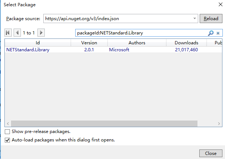Viewport: 225px width, 159px height.
Task: Go to previous page of results
Action: pos(17,33)
